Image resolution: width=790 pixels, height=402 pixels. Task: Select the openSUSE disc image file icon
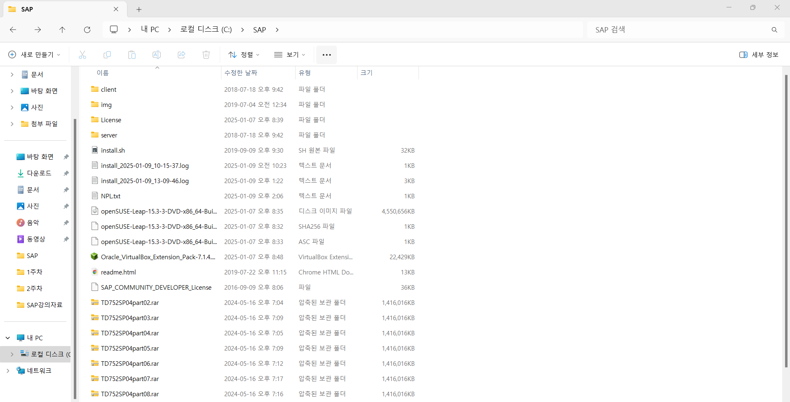(x=95, y=211)
